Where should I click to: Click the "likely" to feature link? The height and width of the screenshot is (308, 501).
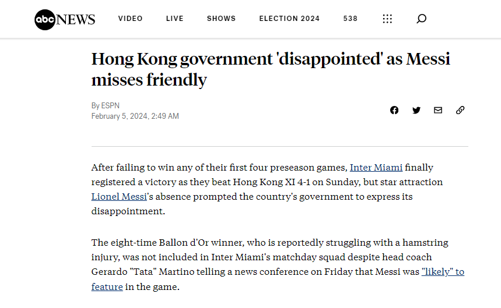click(443, 272)
